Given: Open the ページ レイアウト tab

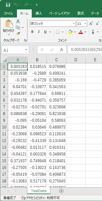Looking at the screenshot, I should point(60,13).
